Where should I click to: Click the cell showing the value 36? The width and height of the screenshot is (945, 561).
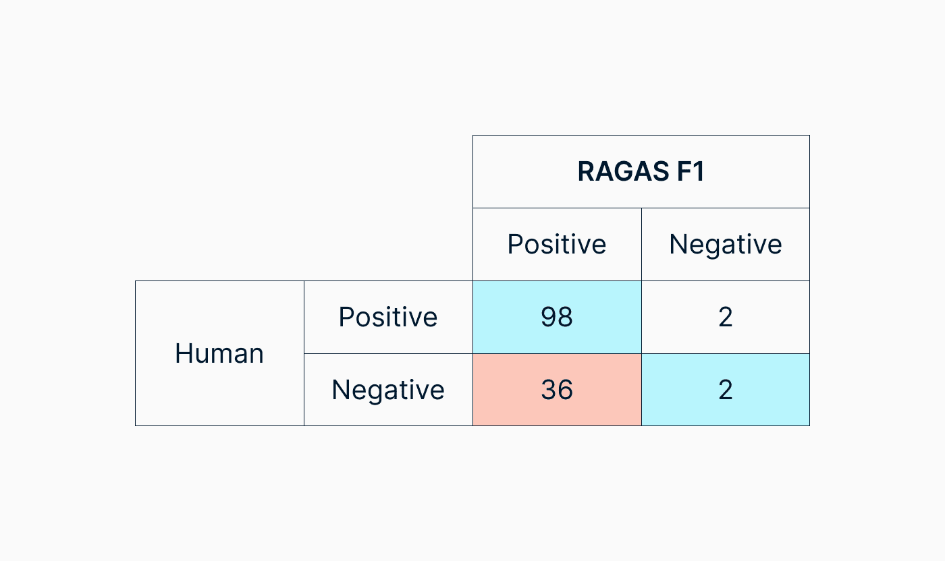click(x=557, y=390)
